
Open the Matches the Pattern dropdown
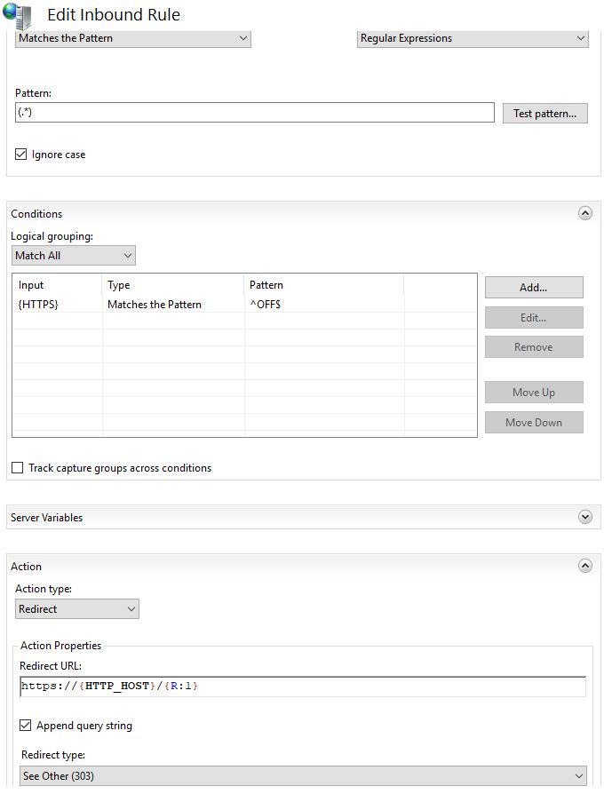tap(132, 38)
